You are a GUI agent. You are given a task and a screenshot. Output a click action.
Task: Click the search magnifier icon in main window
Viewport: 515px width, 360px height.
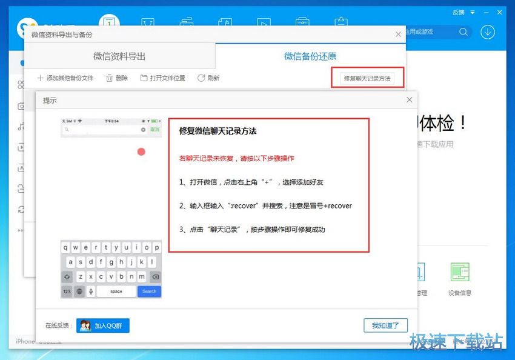463,32
